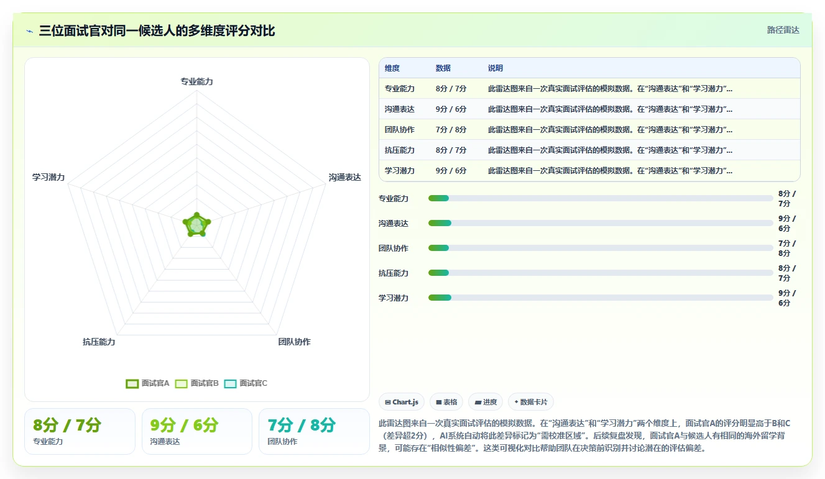Click the 学习潜力 progress bar
Screen dimensions: 825x479
pyautogui.click(x=601, y=298)
